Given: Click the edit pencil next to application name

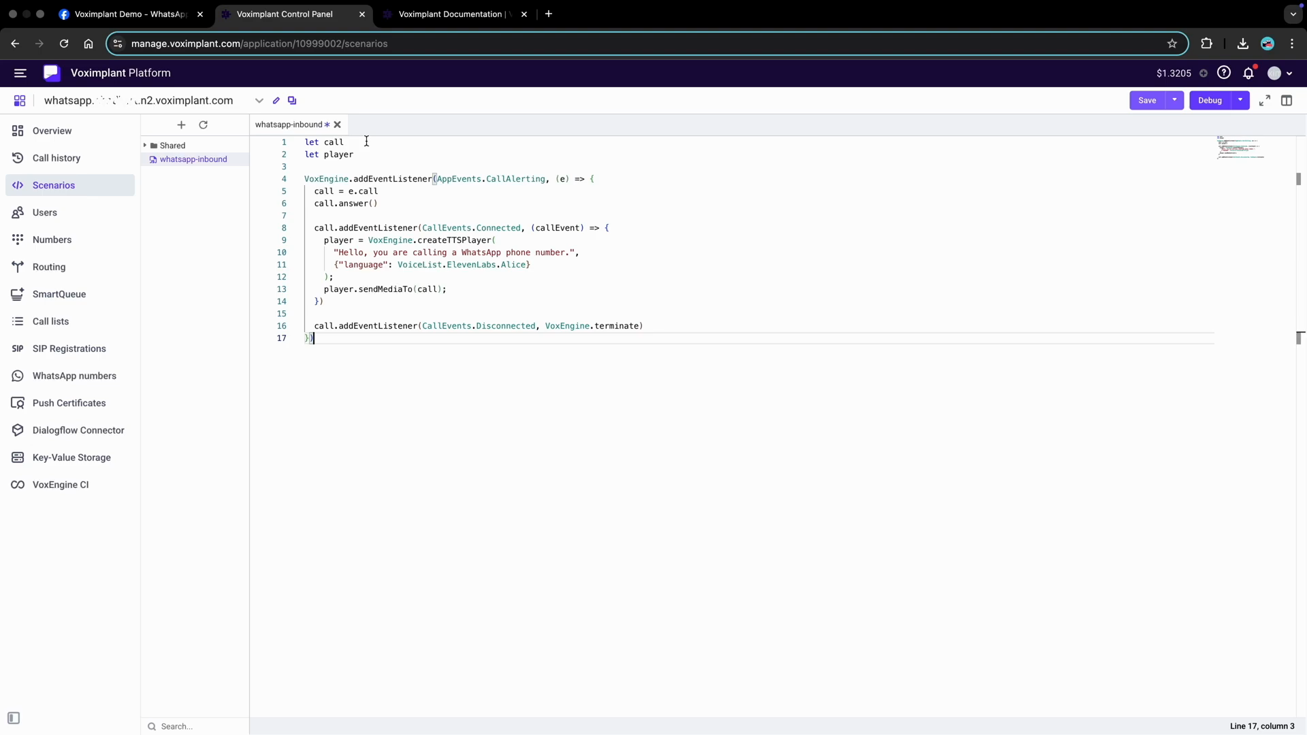Looking at the screenshot, I should pyautogui.click(x=276, y=100).
